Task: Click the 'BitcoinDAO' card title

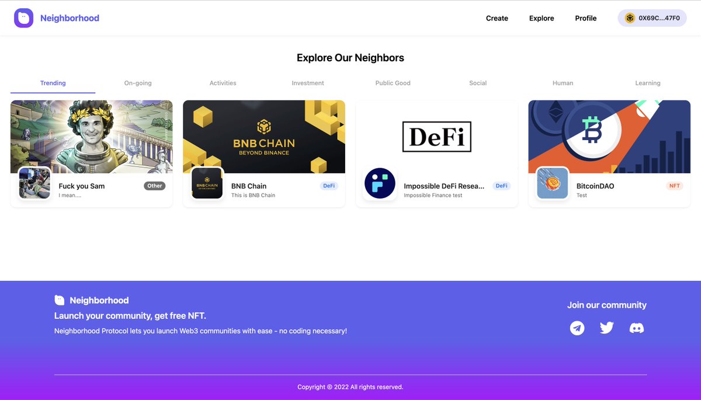Action: pyautogui.click(x=595, y=186)
